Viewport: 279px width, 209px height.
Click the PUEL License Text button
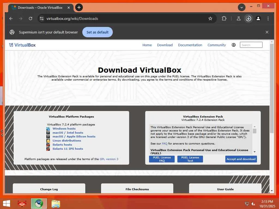click(190, 159)
